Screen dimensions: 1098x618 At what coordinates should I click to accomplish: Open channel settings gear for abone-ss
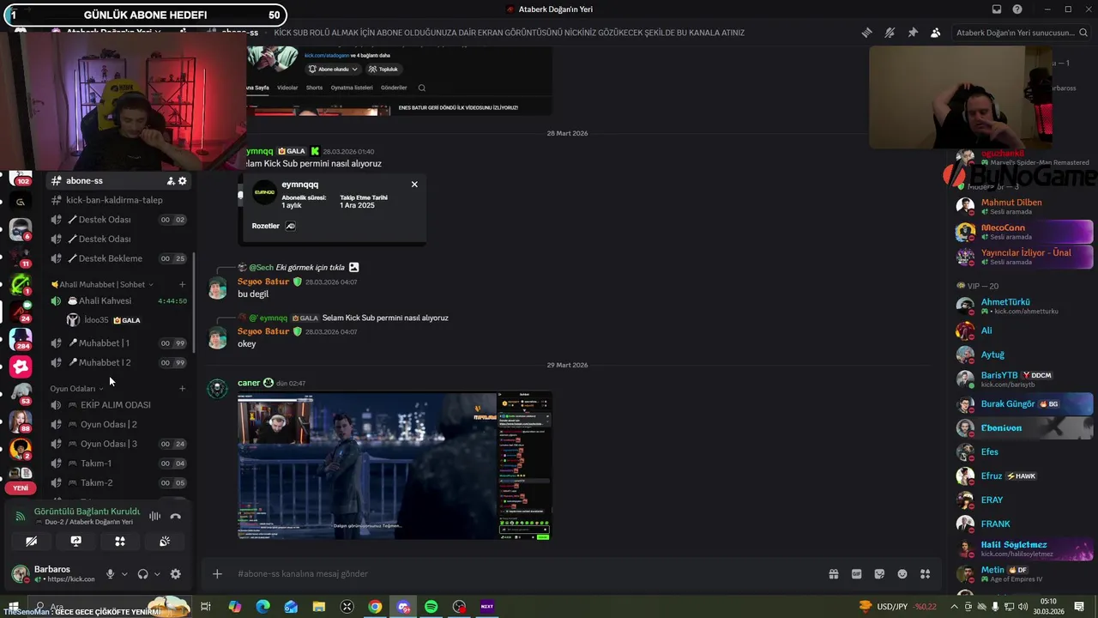(182, 181)
